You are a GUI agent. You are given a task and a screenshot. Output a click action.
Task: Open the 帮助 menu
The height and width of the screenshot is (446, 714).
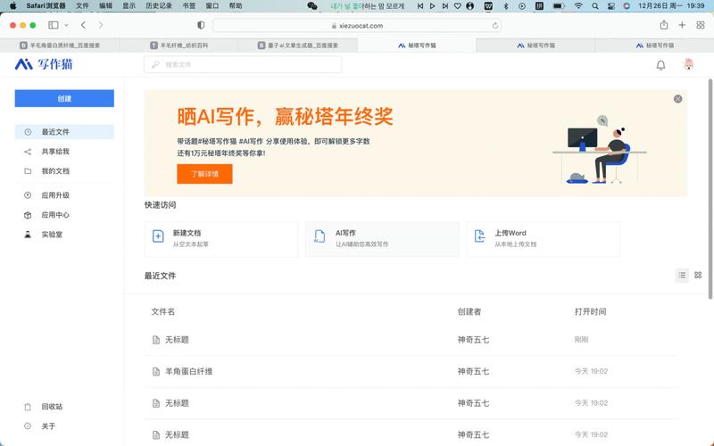[x=236, y=6]
